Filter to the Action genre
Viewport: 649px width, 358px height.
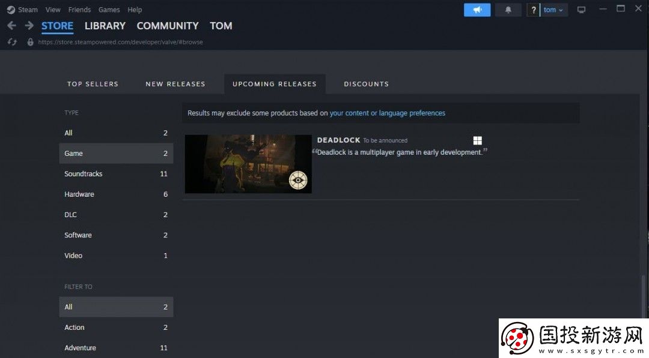coord(116,327)
